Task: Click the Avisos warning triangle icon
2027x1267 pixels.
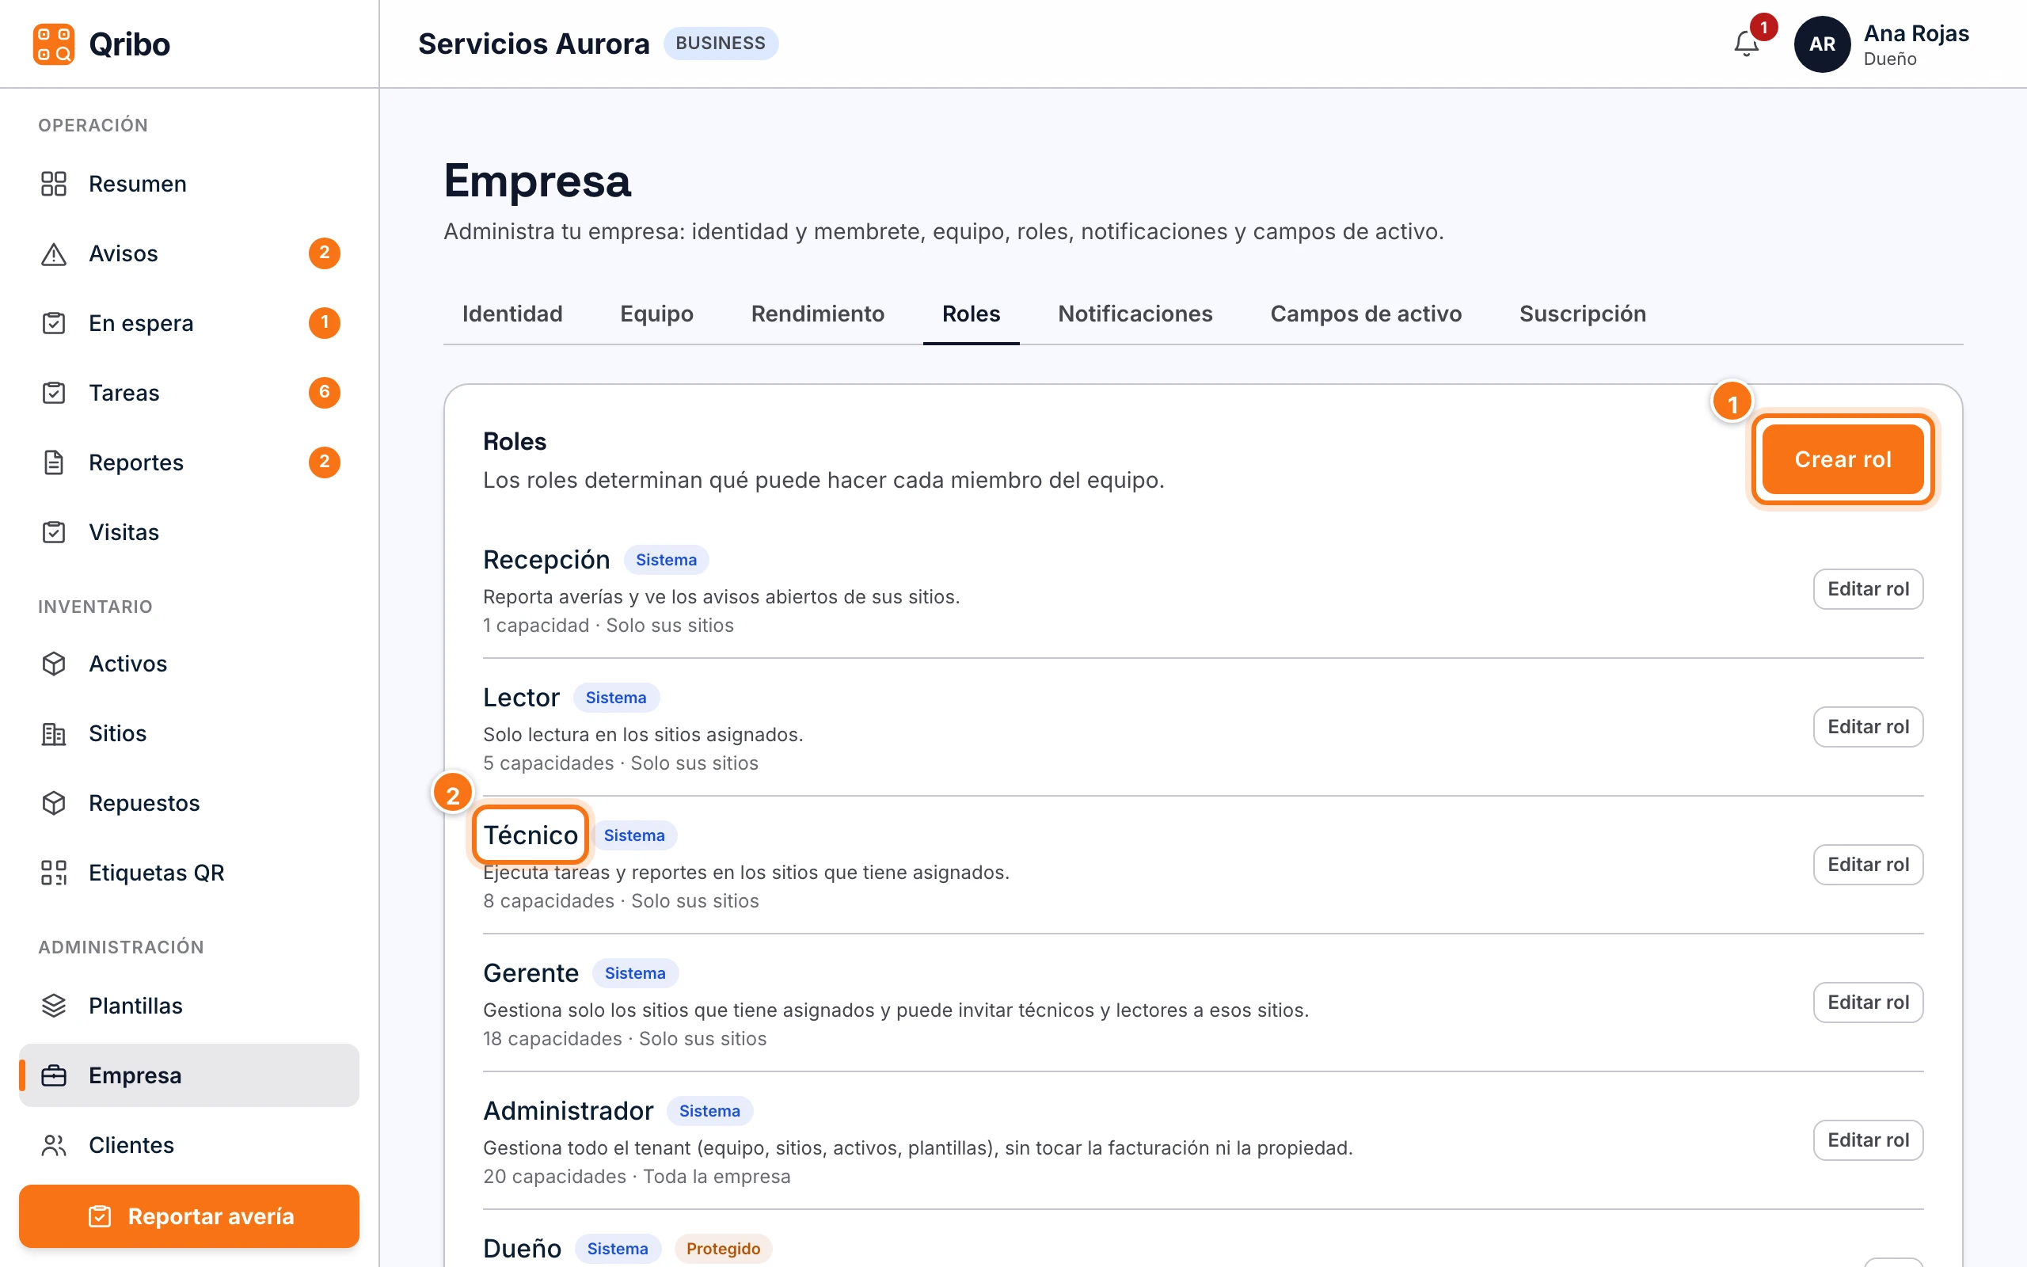Action: 54,253
